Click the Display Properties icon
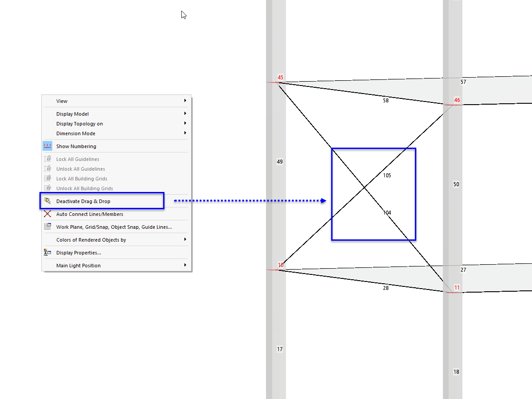Image resolution: width=532 pixels, height=399 pixels. 47,252
